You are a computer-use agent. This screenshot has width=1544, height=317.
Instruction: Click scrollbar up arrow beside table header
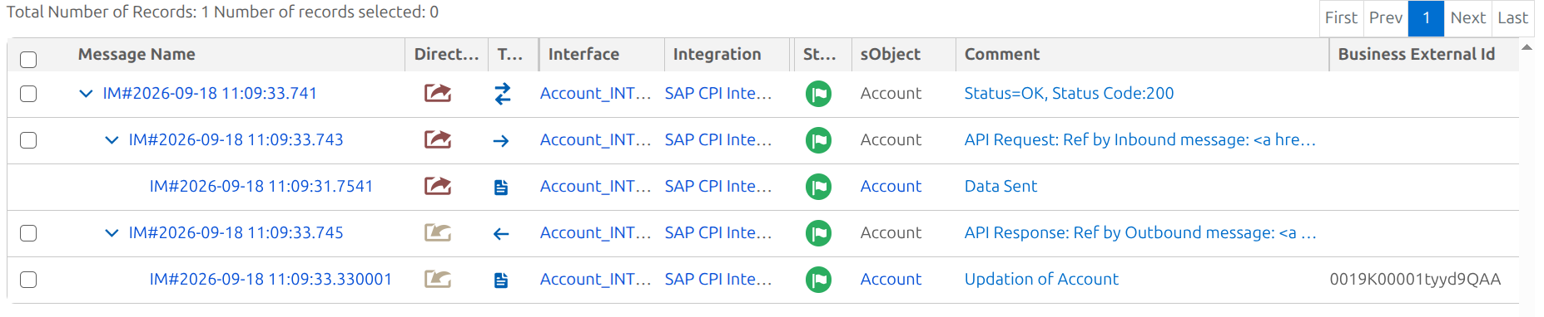coord(1527,47)
